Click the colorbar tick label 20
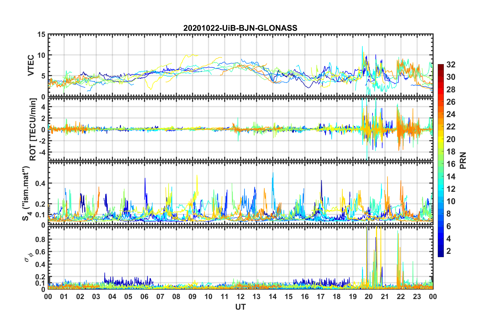This screenshot has width=481, height=321. pyautogui.click(x=451, y=139)
